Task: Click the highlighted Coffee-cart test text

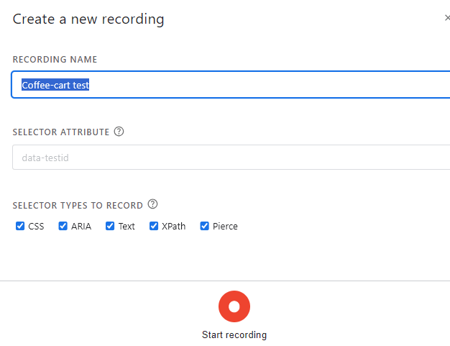Action: tap(55, 85)
